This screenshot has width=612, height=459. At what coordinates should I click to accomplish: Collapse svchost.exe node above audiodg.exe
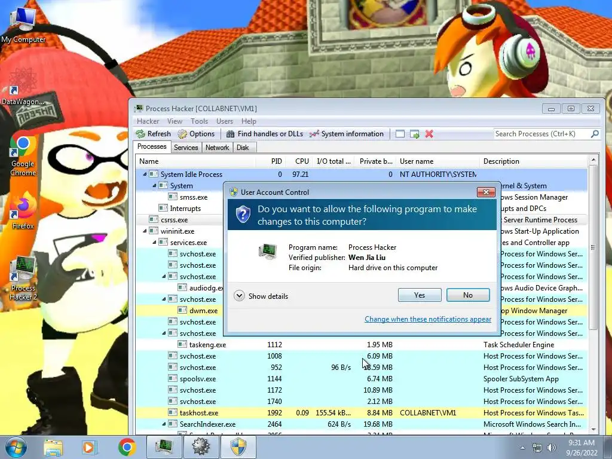(164, 276)
